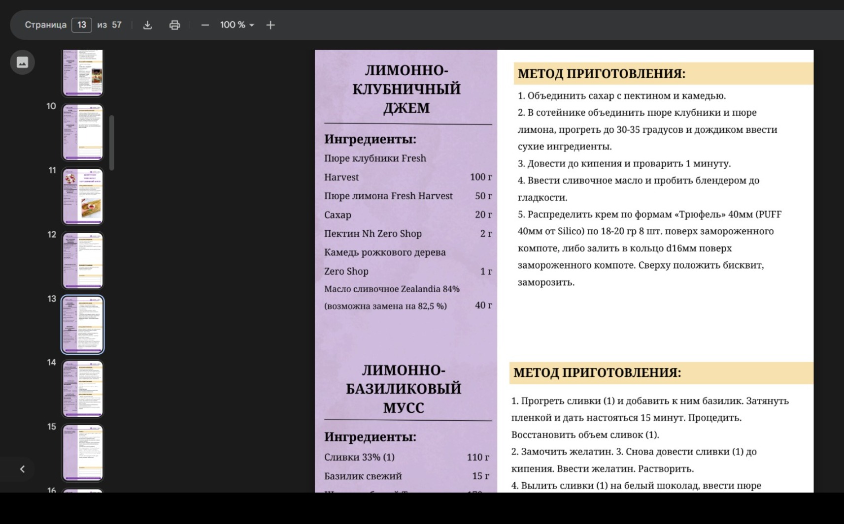Print the document using printer icon
Viewport: 844px width, 524px height.
click(x=174, y=25)
